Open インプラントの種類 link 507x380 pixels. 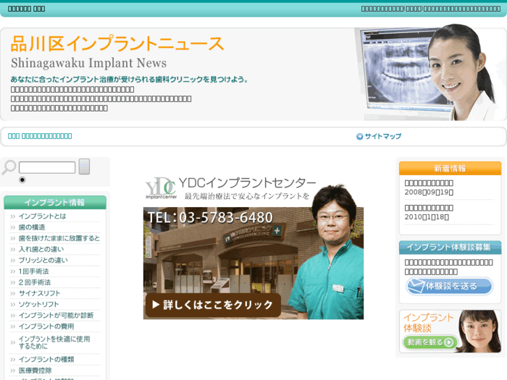[x=46, y=359]
